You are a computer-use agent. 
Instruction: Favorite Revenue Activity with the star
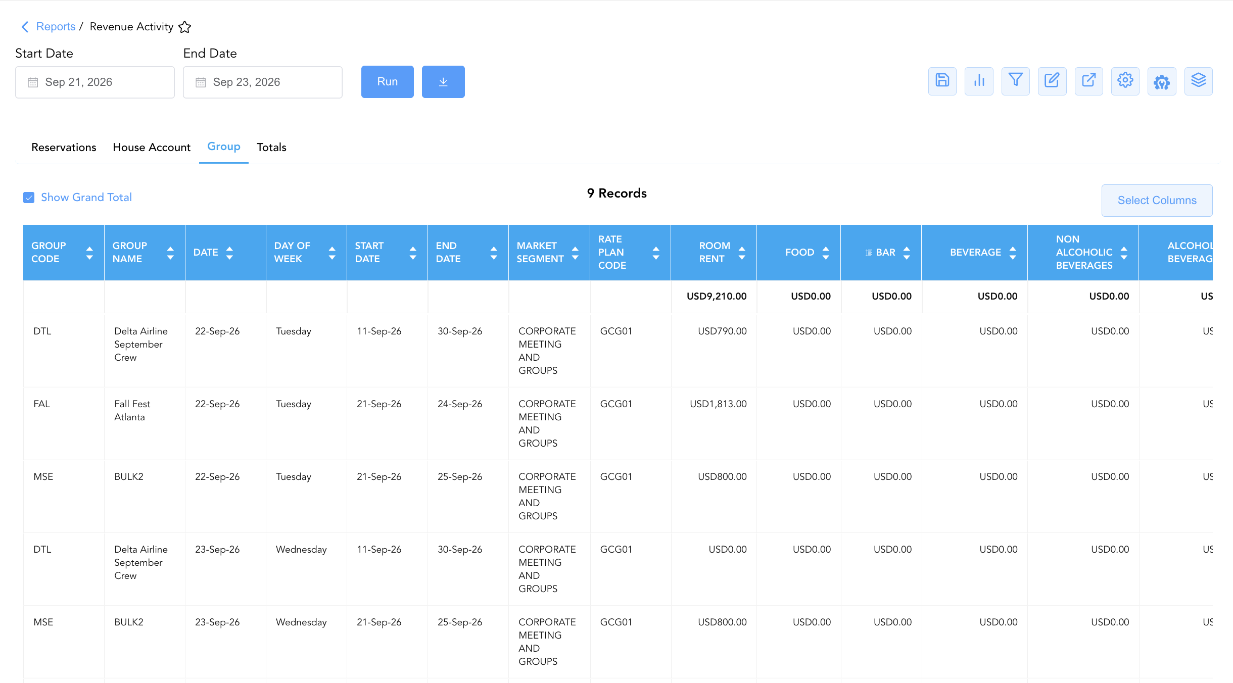[x=185, y=27]
